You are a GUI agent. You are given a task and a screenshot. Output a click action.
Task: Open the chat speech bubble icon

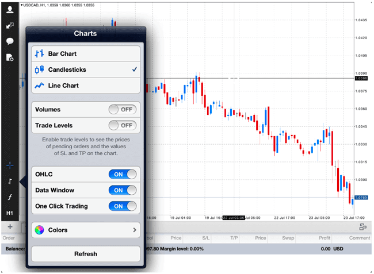click(x=10, y=41)
